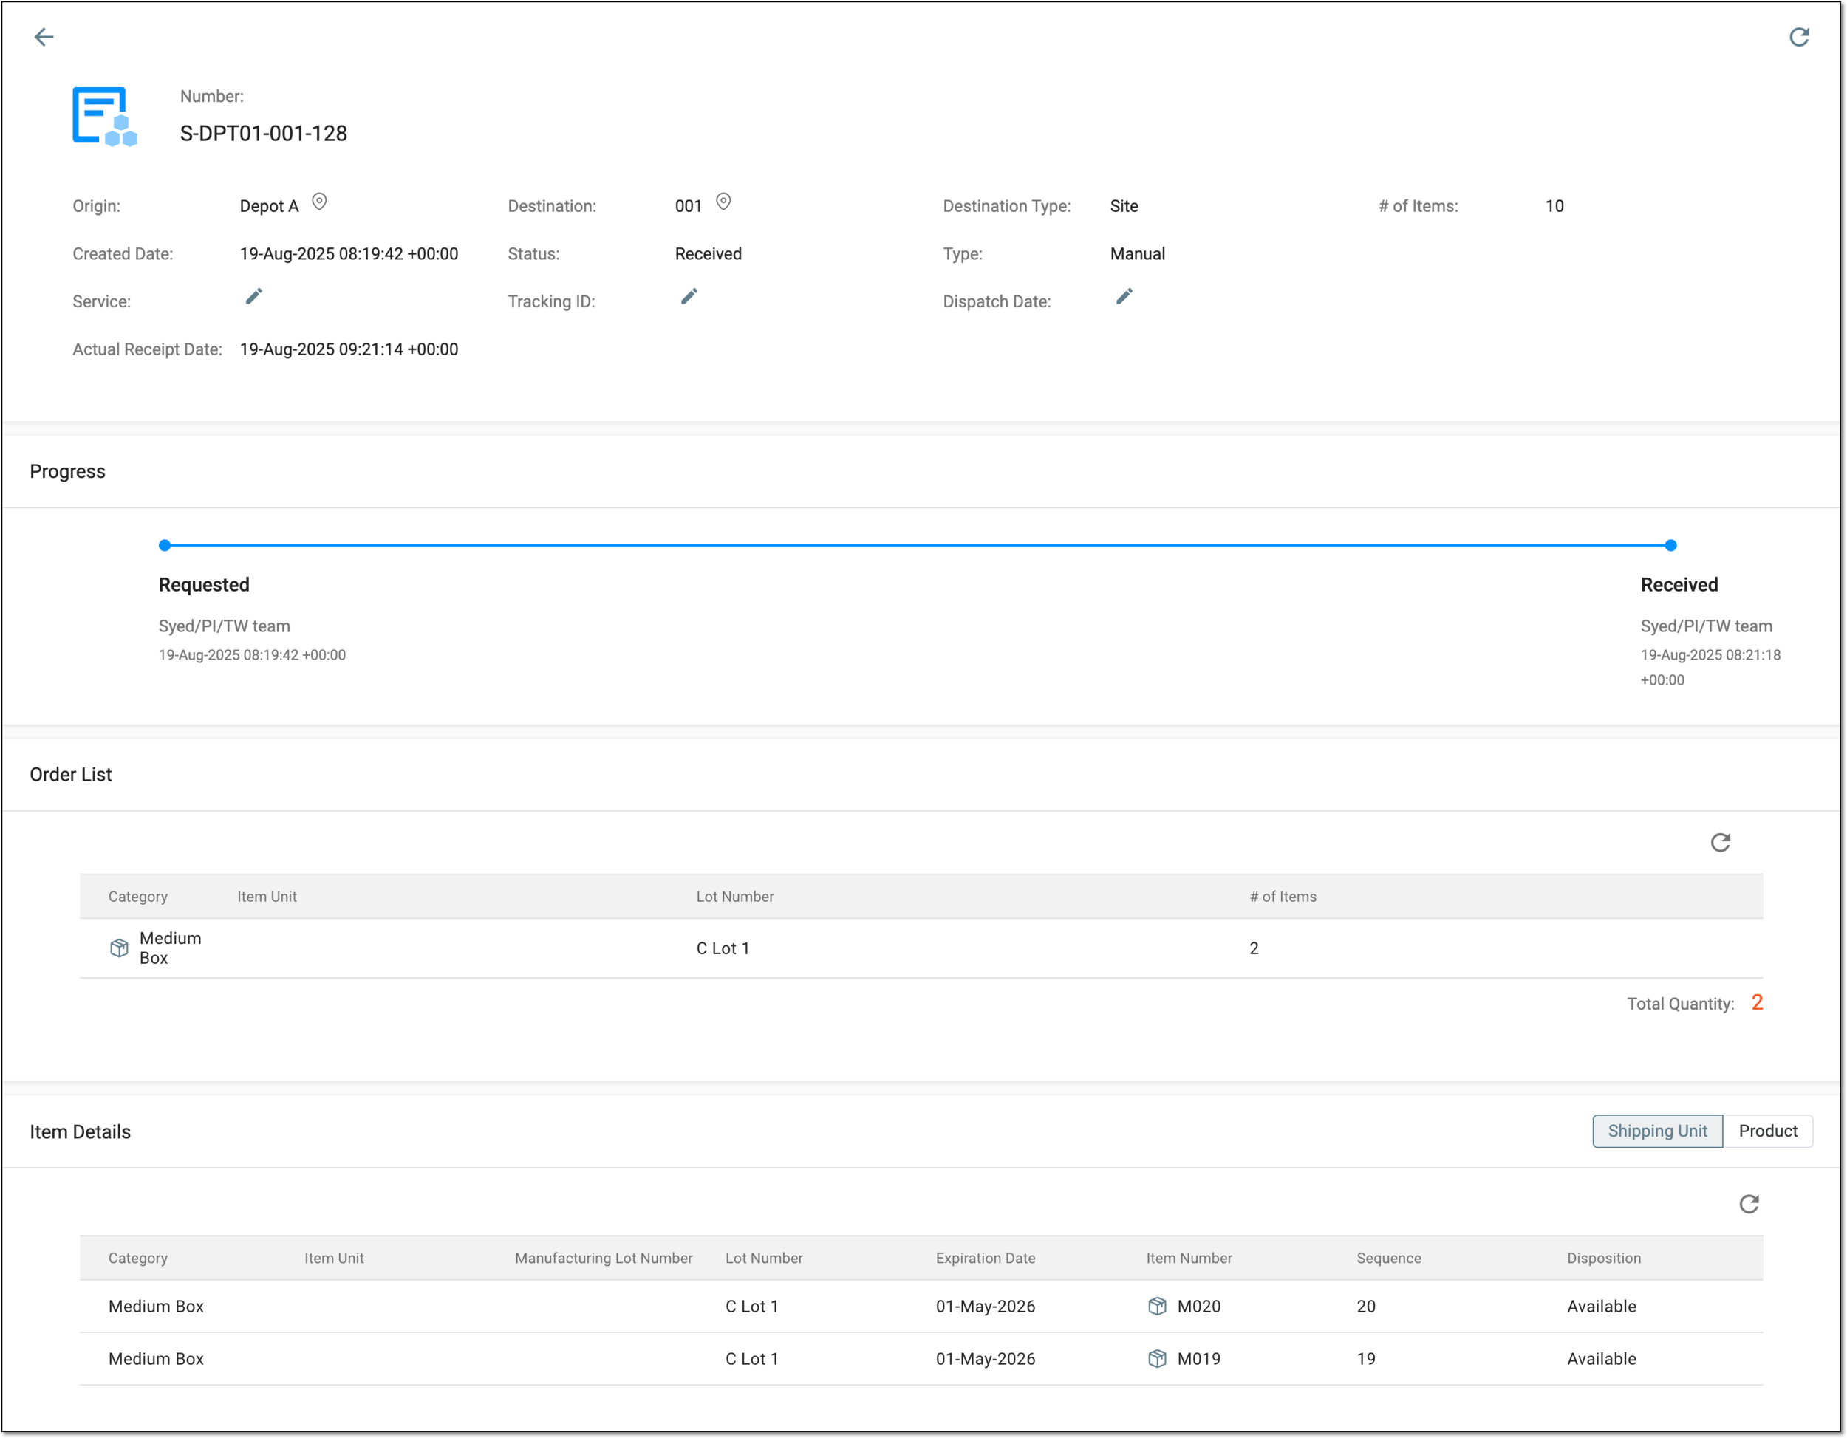Click the package icon beside M020
Image resolution: width=1847 pixels, height=1438 pixels.
pyautogui.click(x=1157, y=1306)
